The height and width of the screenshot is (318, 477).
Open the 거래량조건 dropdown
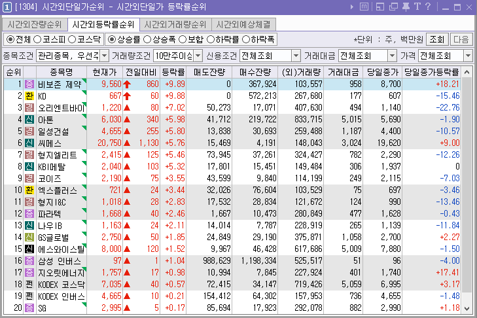point(198,56)
